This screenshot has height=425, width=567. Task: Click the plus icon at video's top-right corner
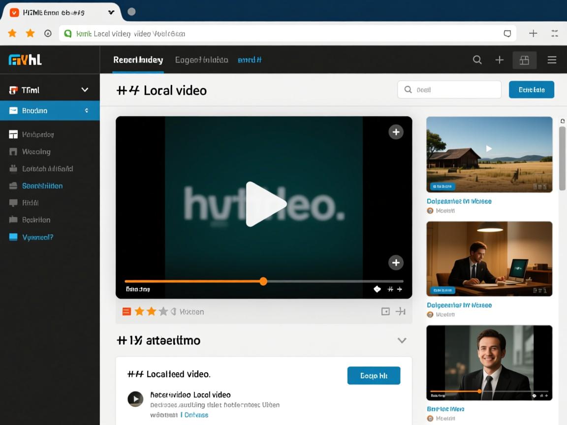(x=396, y=132)
